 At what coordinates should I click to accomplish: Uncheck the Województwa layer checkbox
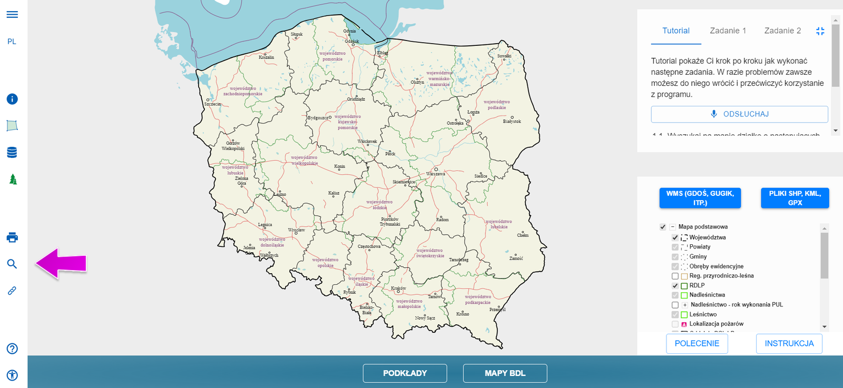675,237
